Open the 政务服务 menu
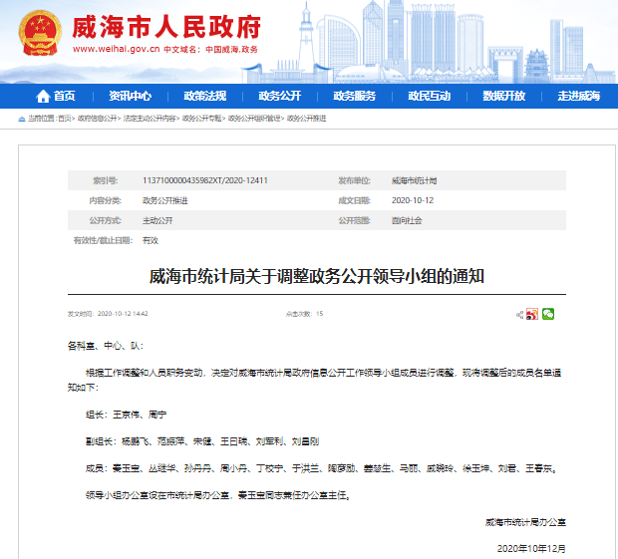Viewport: 618px width, 559px height. click(x=354, y=97)
